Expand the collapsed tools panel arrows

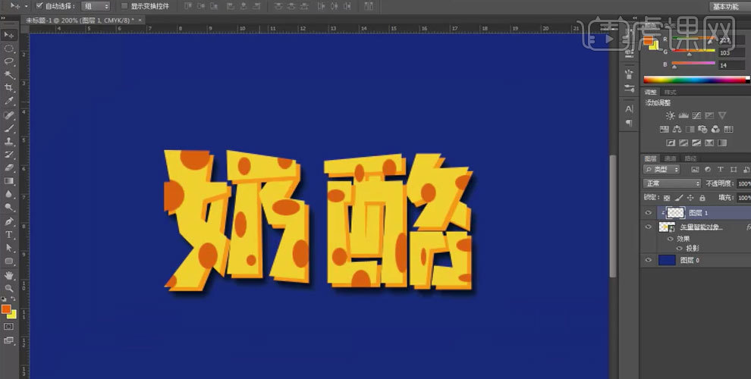pos(5,18)
